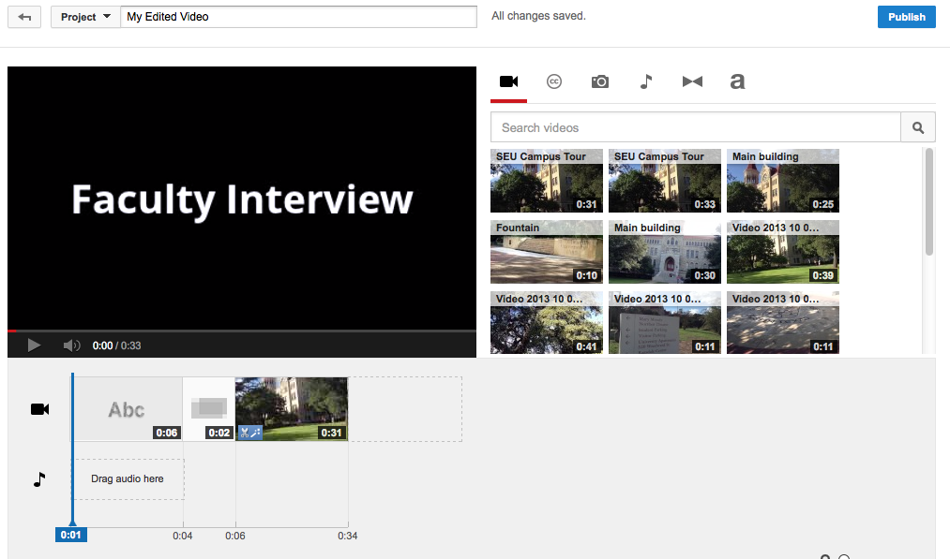Open the Project dropdown menu
Viewport: 950px width, 559px height.
pyautogui.click(x=85, y=17)
